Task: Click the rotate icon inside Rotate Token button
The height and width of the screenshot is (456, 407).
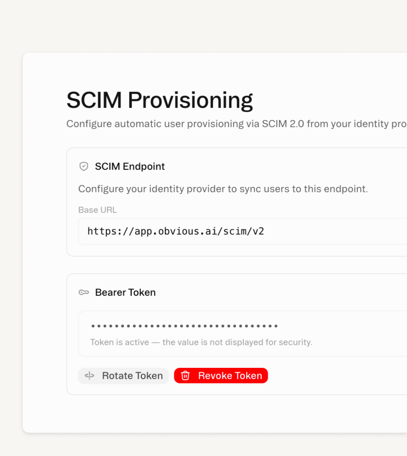Action: (89, 375)
